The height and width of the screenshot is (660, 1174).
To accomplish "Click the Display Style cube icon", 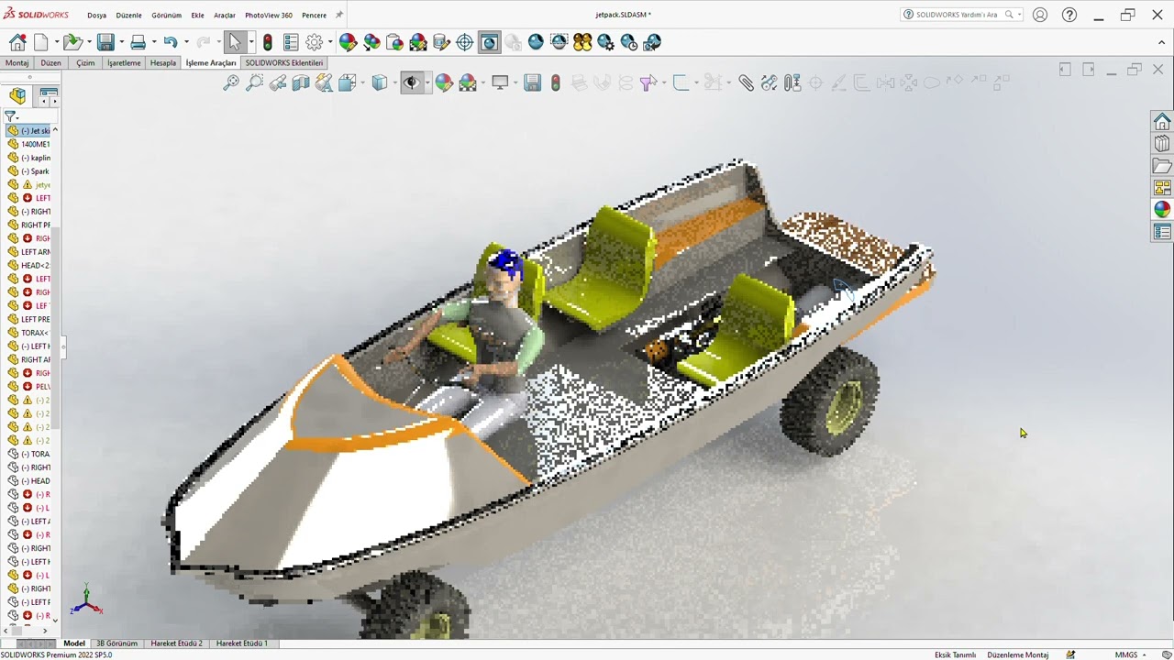I will [x=379, y=82].
